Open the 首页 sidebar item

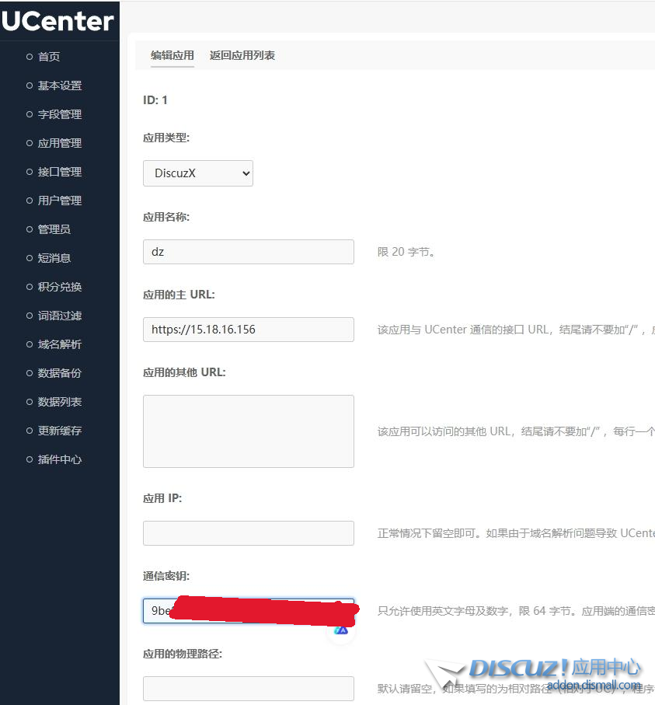point(48,57)
